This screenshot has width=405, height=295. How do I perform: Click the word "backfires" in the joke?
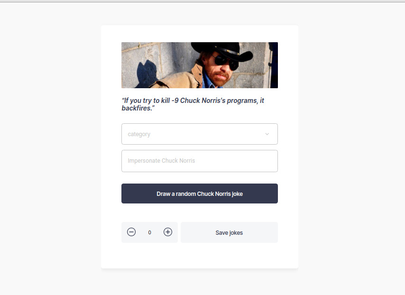137,108
